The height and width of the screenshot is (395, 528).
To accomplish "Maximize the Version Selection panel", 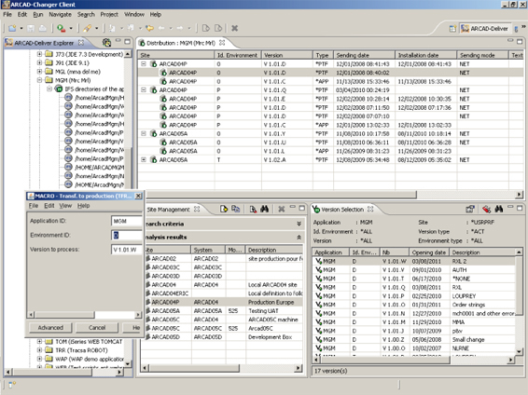I will [x=520, y=208].
